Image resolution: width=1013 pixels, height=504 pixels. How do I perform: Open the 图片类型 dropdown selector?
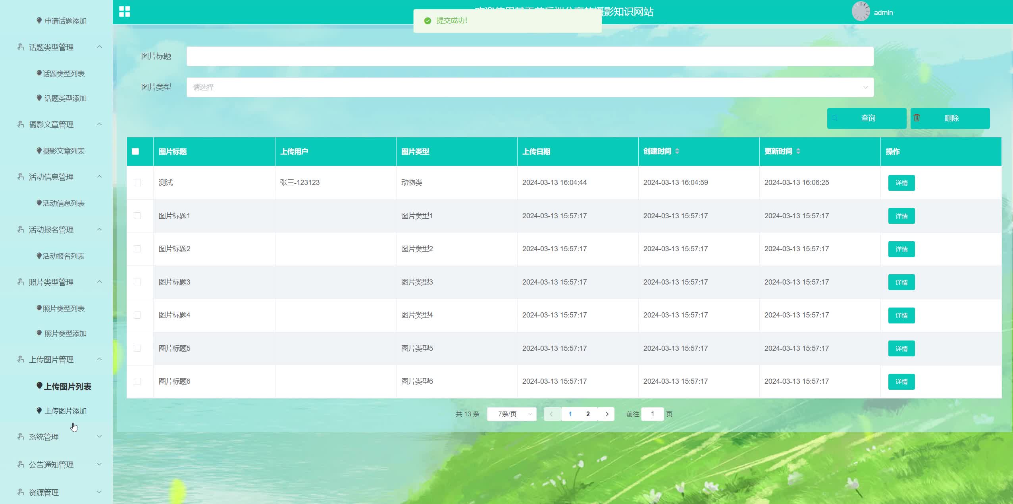pyautogui.click(x=530, y=87)
